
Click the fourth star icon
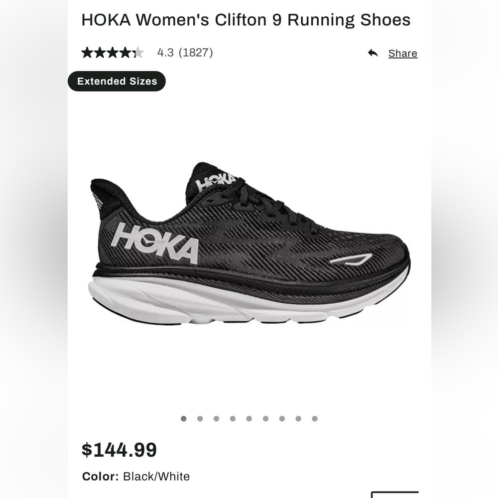click(125, 52)
